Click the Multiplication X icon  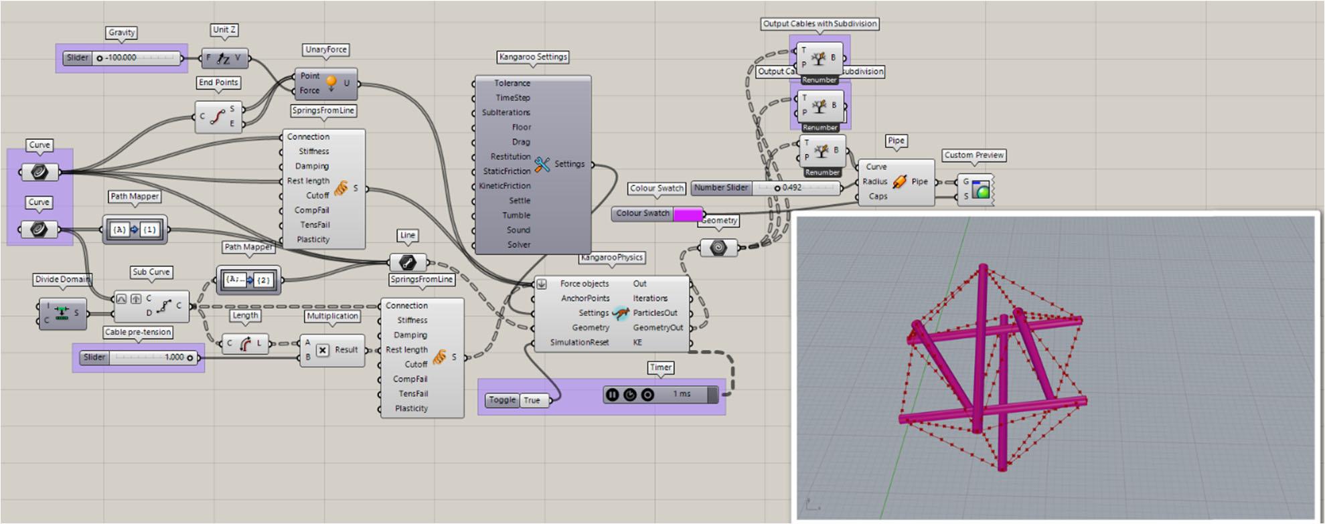[322, 349]
